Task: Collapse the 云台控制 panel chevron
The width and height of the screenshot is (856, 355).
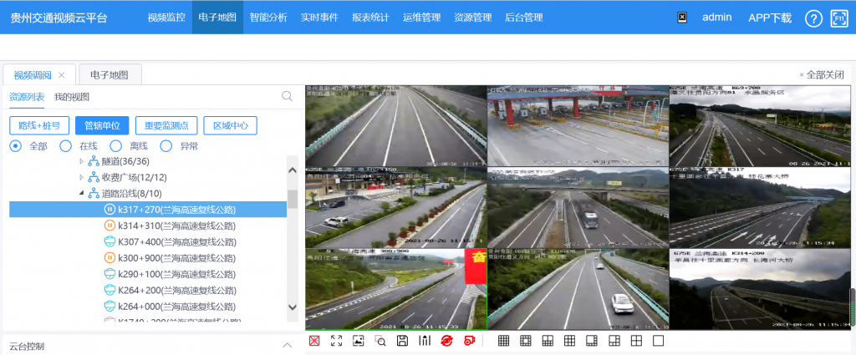Action: click(x=287, y=345)
